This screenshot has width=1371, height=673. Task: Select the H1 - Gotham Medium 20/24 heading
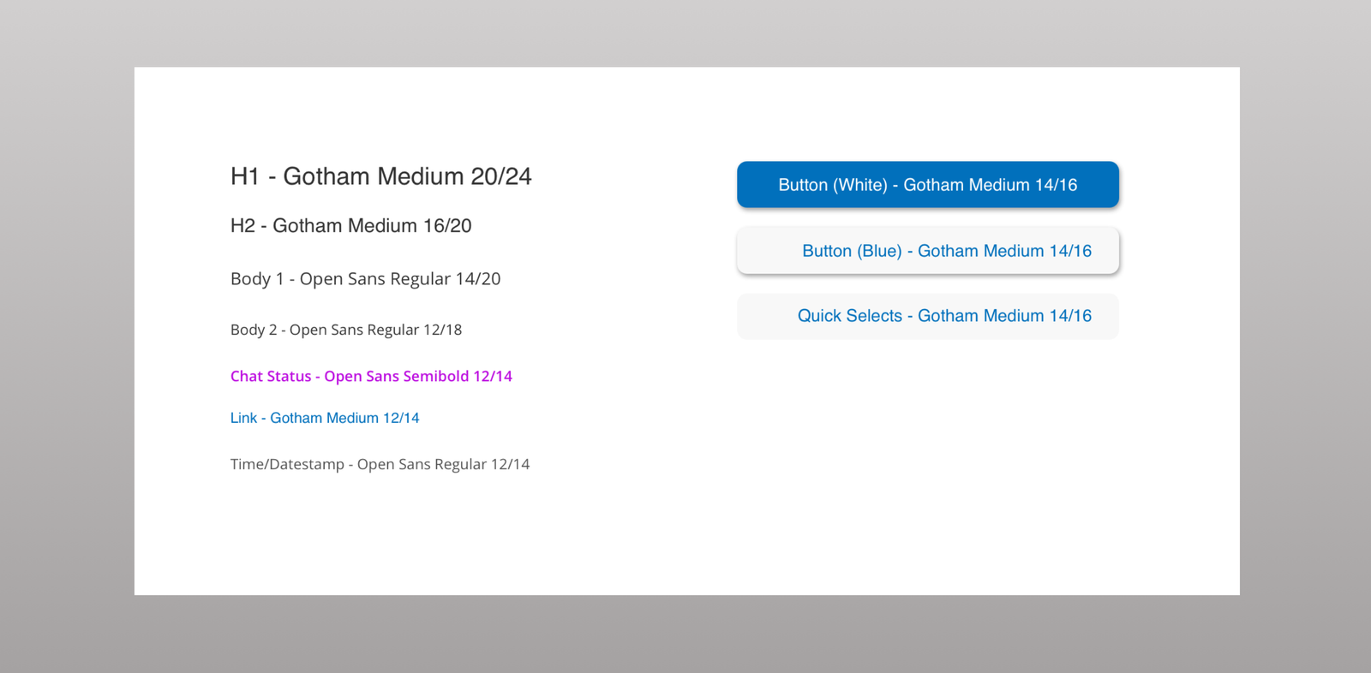[380, 176]
